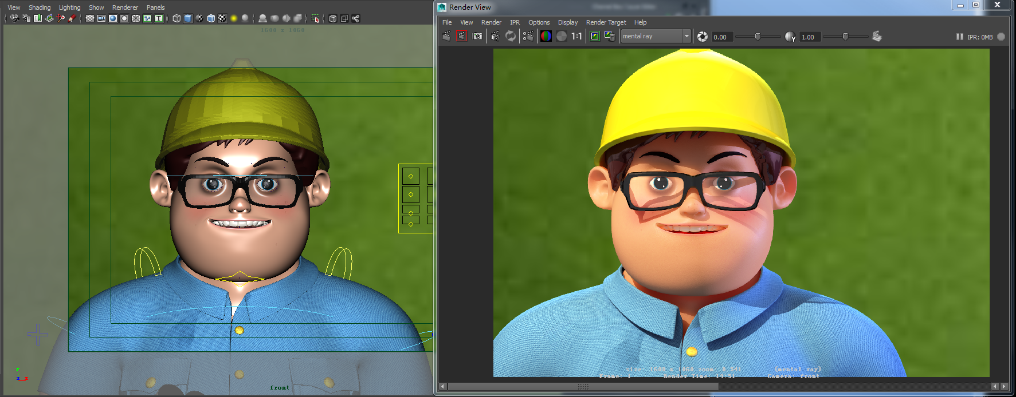Open the mental ray renderer dropdown

pos(656,36)
